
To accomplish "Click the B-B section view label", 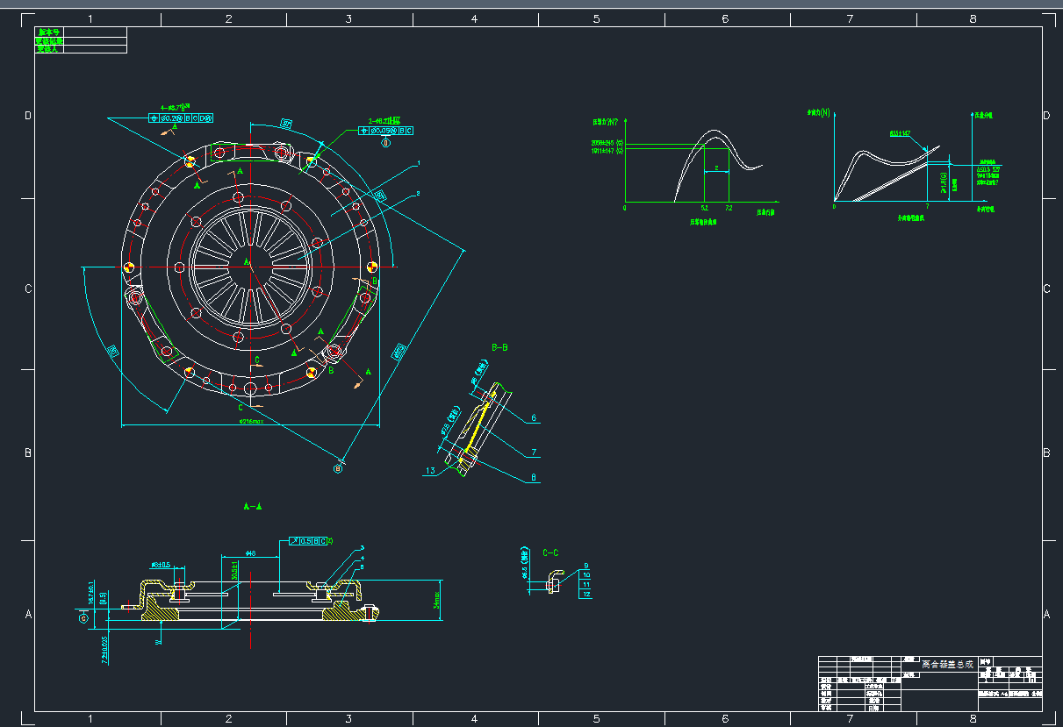I will click(x=499, y=347).
